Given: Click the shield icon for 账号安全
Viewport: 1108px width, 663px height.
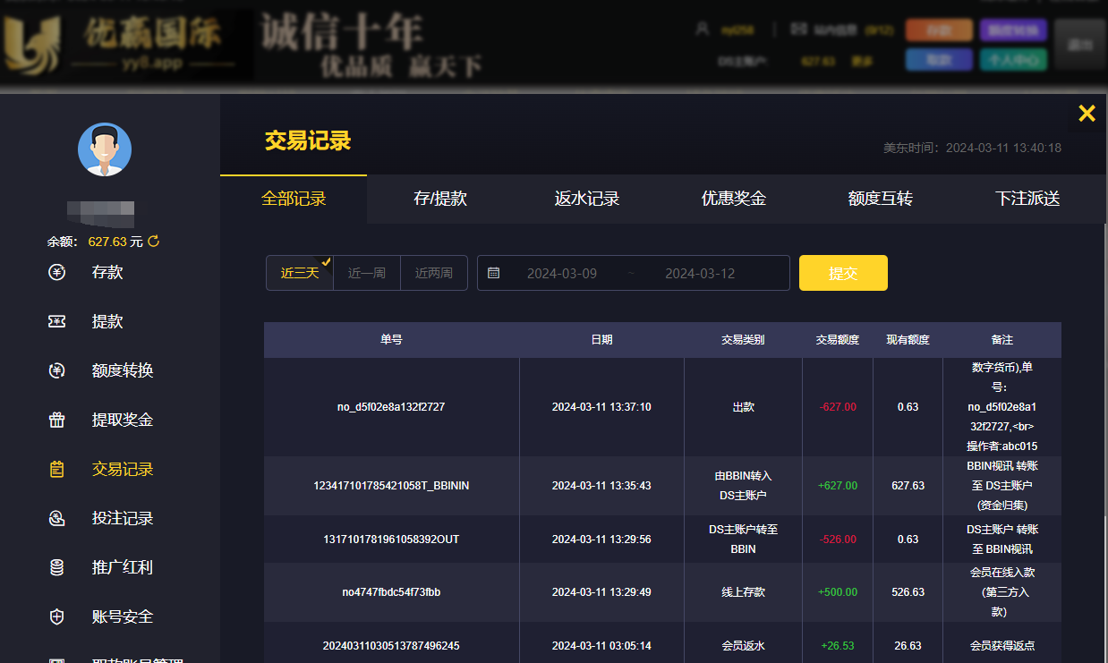Looking at the screenshot, I should pyautogui.click(x=56, y=616).
